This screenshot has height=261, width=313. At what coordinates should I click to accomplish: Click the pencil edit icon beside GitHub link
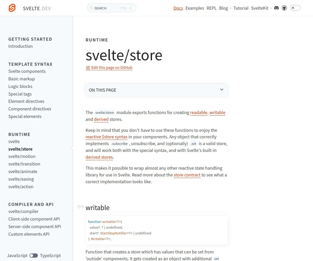point(88,68)
